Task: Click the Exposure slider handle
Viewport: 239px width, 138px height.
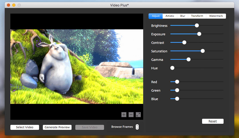Action: (x=199, y=34)
